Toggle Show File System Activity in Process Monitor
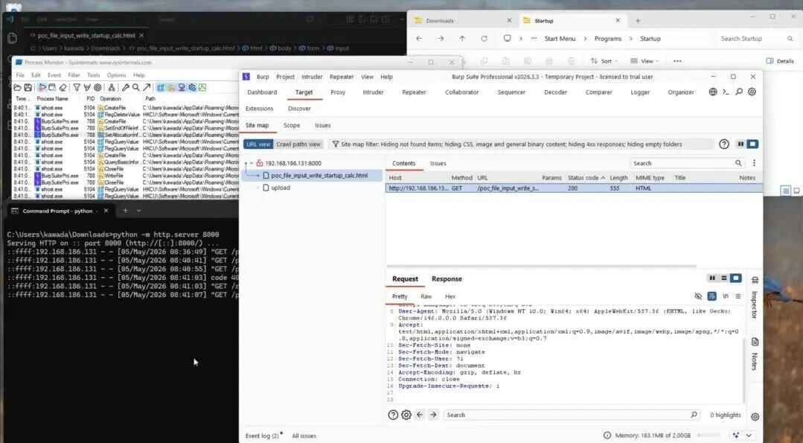Image resolution: width=803 pixels, height=443 pixels. [x=171, y=88]
